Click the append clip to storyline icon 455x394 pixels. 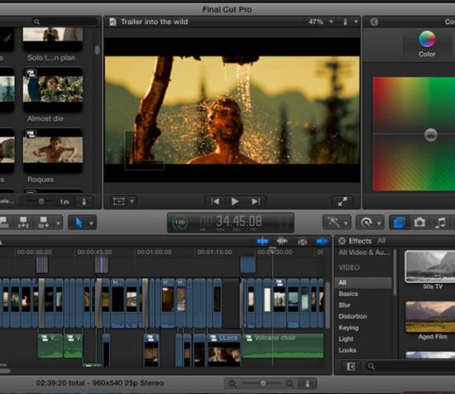43,223
